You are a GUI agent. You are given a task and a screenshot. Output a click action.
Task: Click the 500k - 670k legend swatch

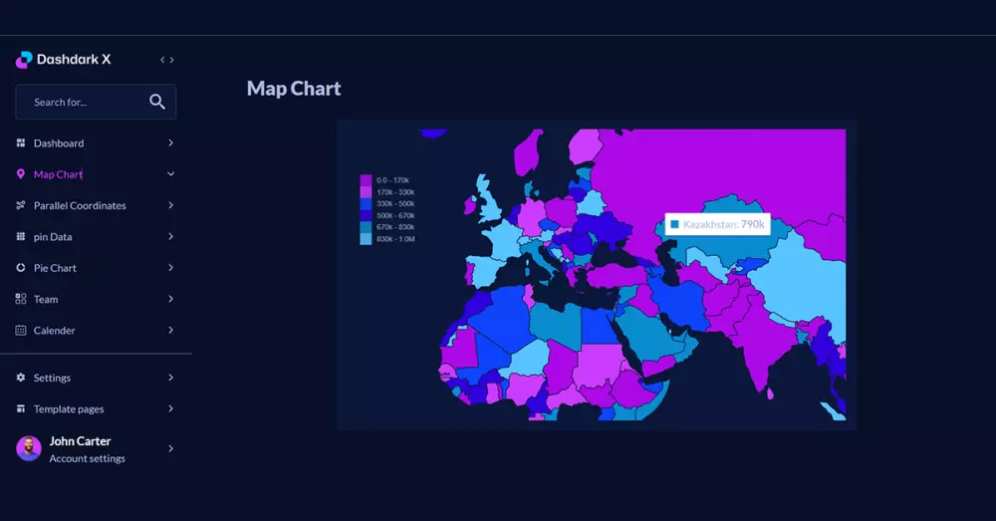(x=366, y=215)
